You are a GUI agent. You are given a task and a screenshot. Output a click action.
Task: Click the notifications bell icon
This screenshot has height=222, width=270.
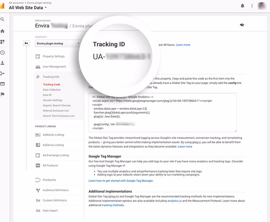[242, 6]
